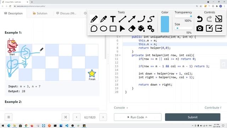The image size is (227, 128).
Task: Collapse code fold at line 10
Action: click(120, 55)
